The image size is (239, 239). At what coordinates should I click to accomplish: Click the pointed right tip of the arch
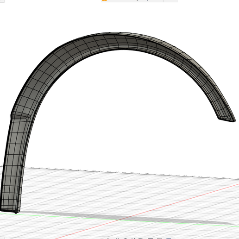pyautogui.click(x=234, y=120)
